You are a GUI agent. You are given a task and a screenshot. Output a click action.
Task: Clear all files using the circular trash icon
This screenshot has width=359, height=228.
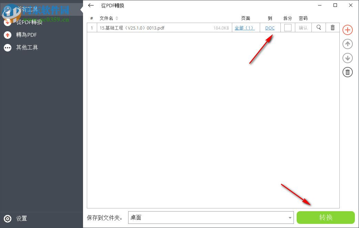click(x=348, y=72)
